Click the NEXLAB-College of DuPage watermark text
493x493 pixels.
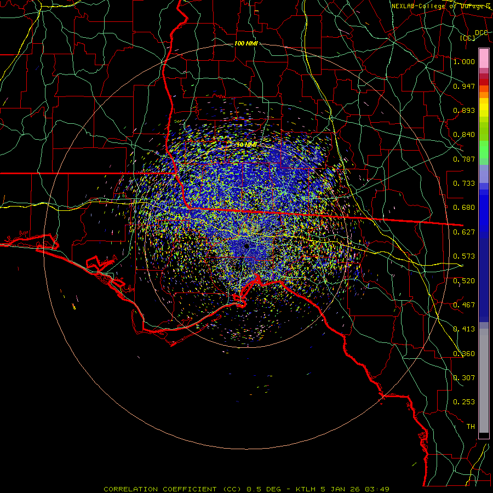(440, 6)
